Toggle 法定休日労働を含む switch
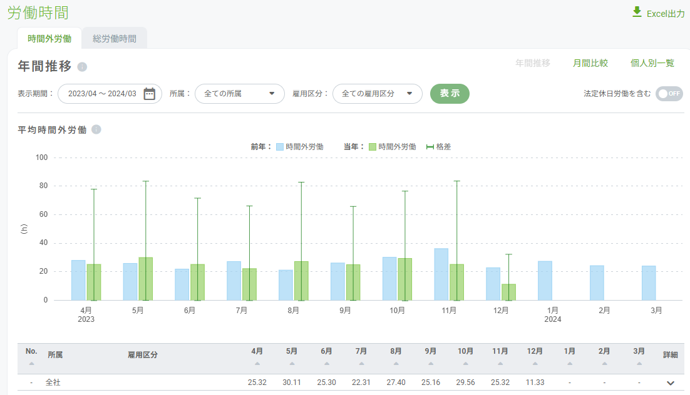 point(669,94)
